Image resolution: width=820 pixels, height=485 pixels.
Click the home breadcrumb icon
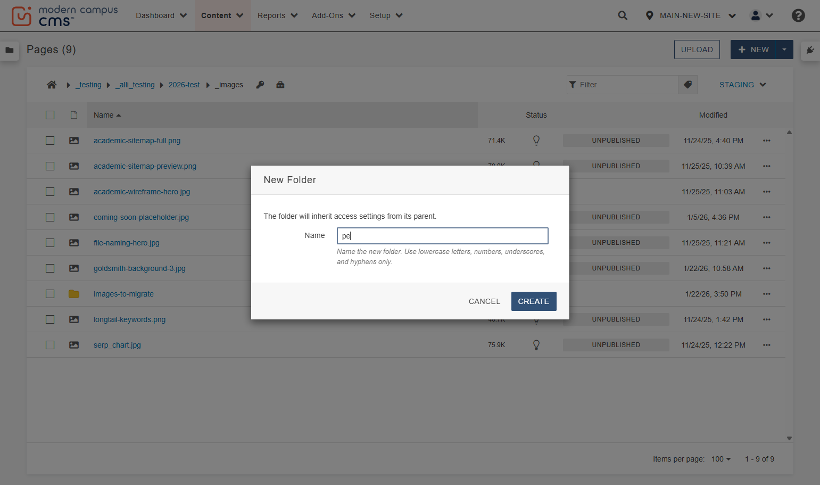52,85
